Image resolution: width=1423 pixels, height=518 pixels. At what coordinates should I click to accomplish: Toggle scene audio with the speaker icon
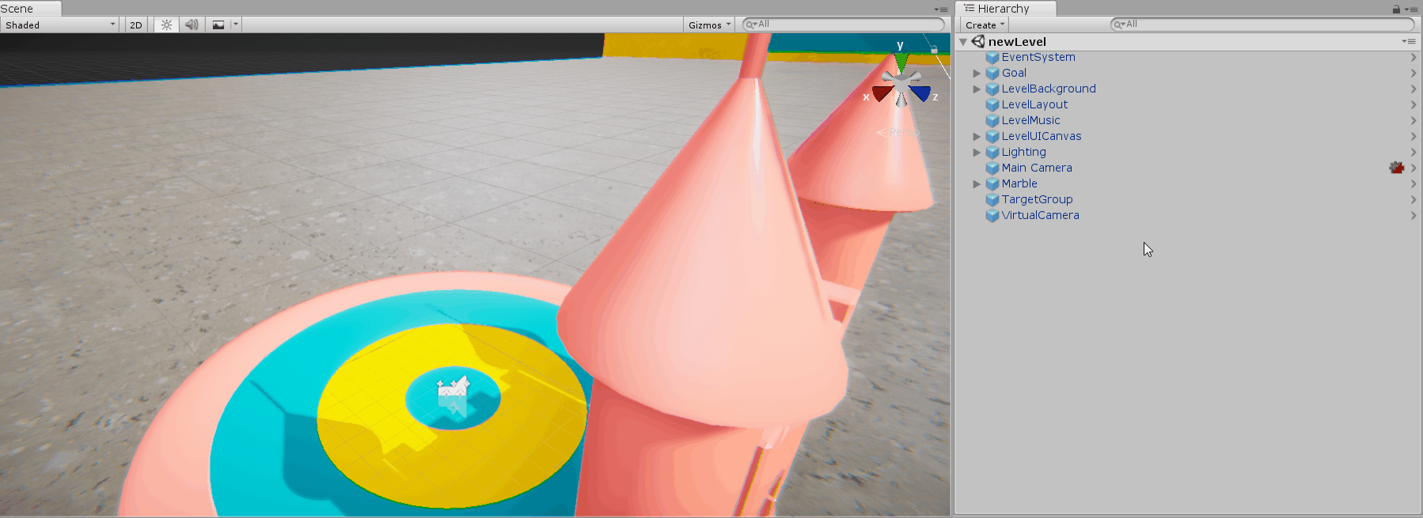[192, 25]
